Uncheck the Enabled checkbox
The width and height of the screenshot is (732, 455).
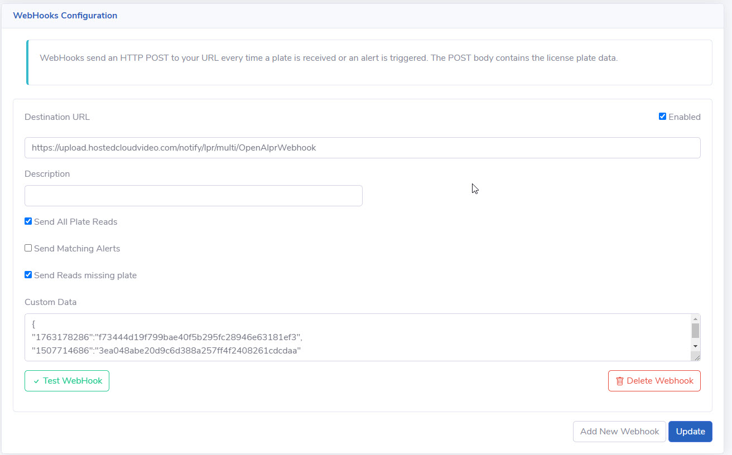[662, 117]
